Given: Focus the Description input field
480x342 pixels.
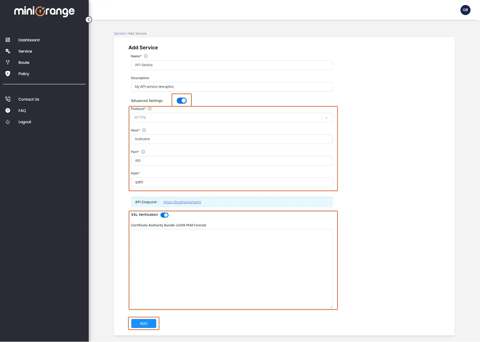Looking at the screenshot, I should coord(232,87).
